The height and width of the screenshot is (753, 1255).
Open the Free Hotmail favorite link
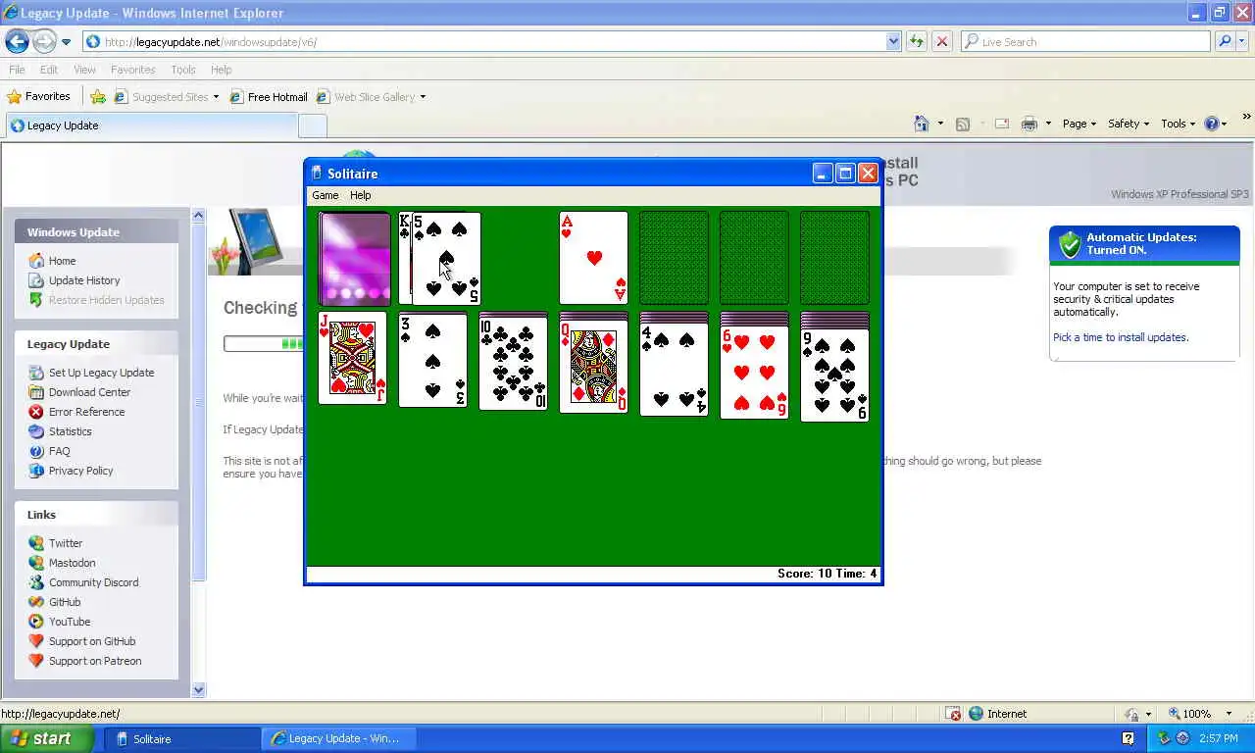coord(269,96)
